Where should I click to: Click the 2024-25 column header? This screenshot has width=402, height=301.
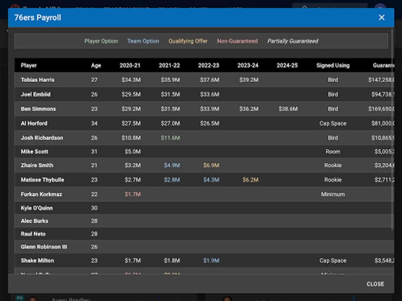[287, 65]
